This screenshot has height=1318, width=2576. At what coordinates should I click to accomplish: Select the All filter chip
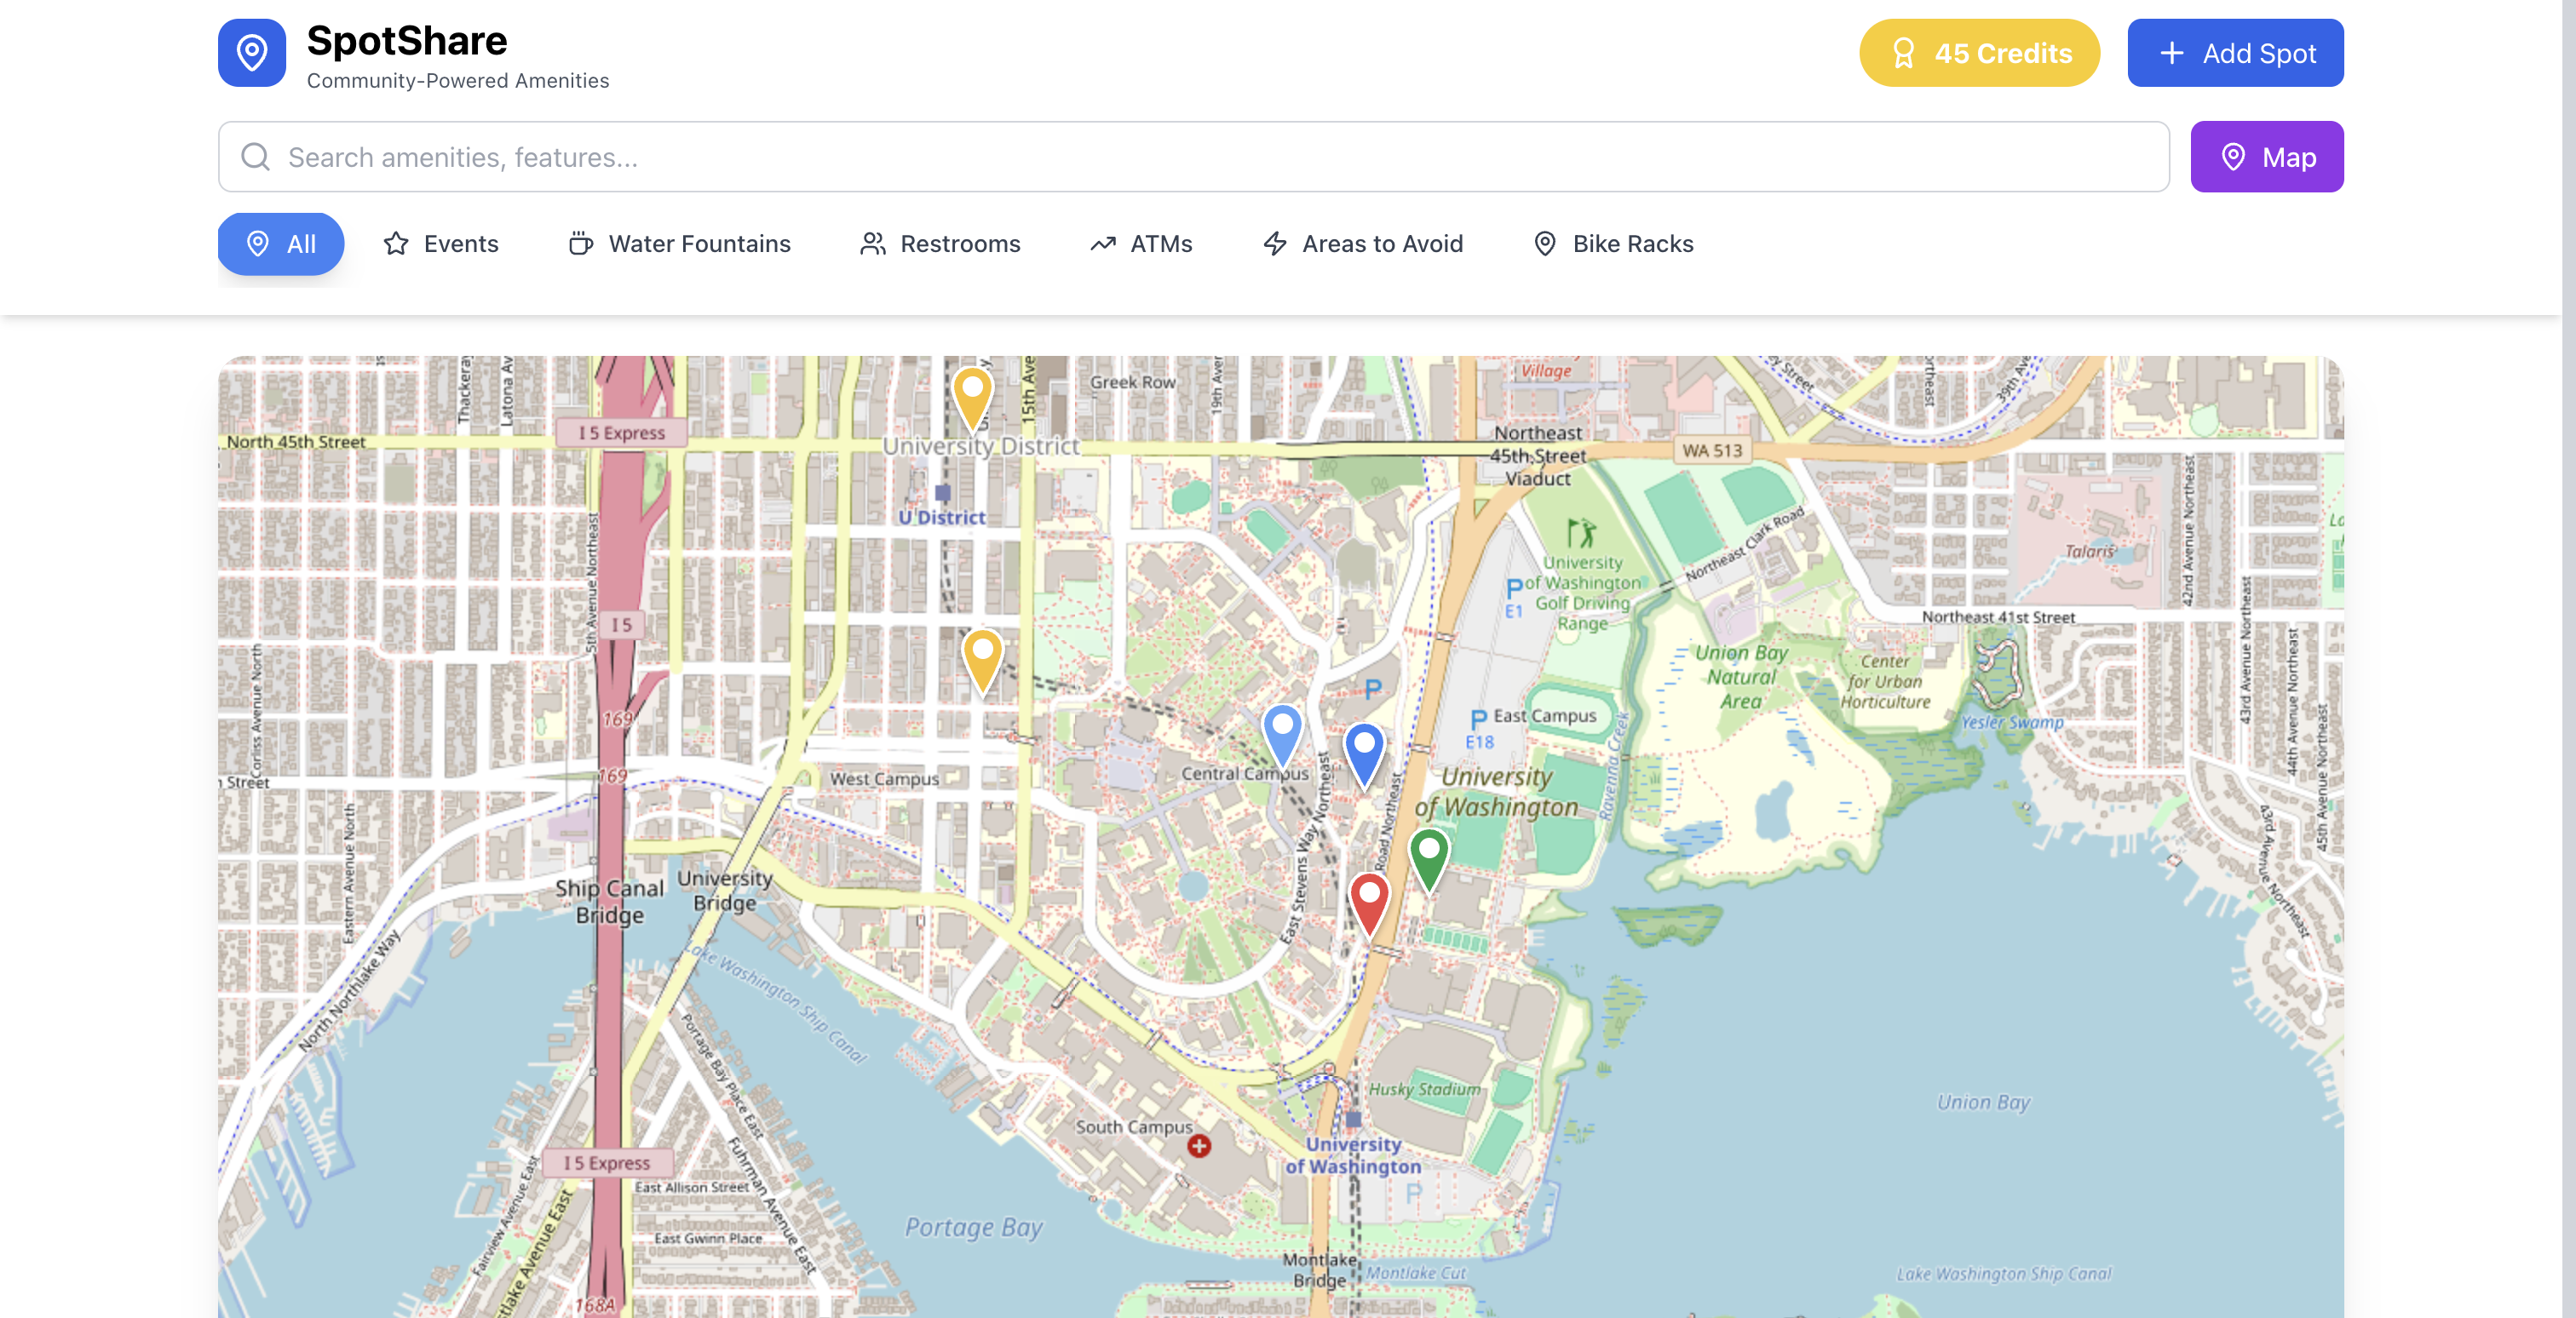point(281,244)
